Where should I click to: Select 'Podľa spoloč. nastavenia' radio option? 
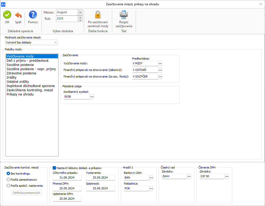8,186
